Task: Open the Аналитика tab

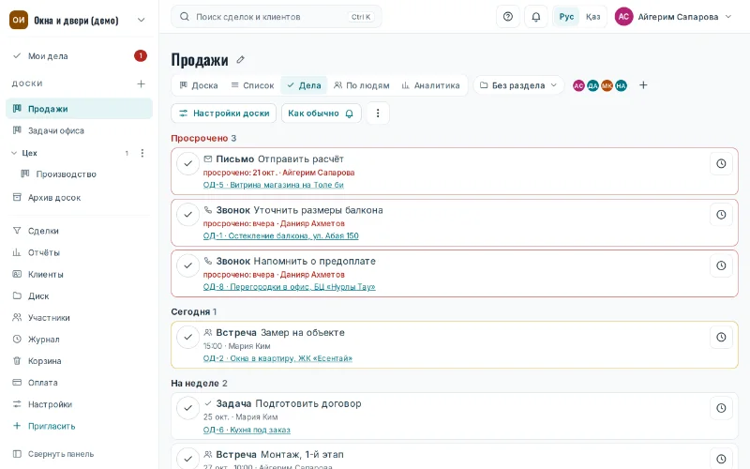Action: [x=430, y=85]
